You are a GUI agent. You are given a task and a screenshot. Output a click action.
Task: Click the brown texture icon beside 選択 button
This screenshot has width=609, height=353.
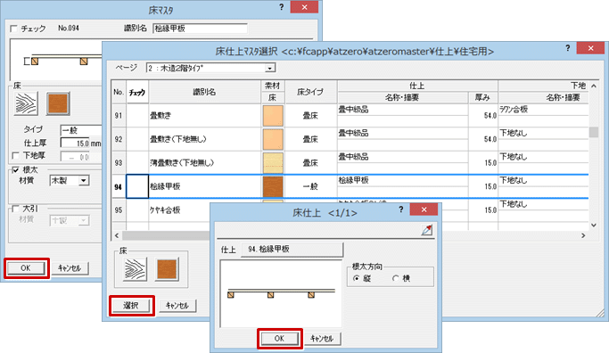coord(167,269)
